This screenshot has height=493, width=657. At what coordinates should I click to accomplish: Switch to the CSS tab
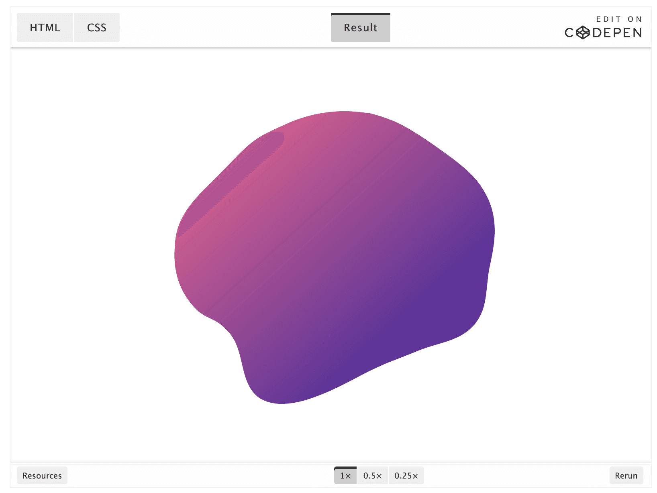[x=97, y=27]
